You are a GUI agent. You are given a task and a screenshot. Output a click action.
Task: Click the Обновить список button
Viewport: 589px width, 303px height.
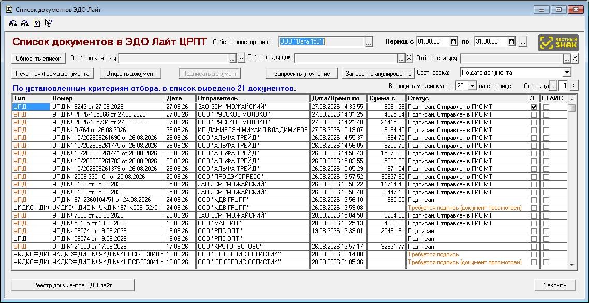(38, 59)
